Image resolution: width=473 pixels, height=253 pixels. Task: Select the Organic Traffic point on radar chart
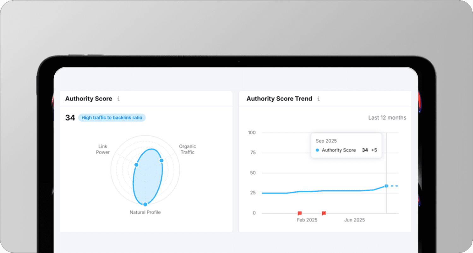tap(161, 160)
